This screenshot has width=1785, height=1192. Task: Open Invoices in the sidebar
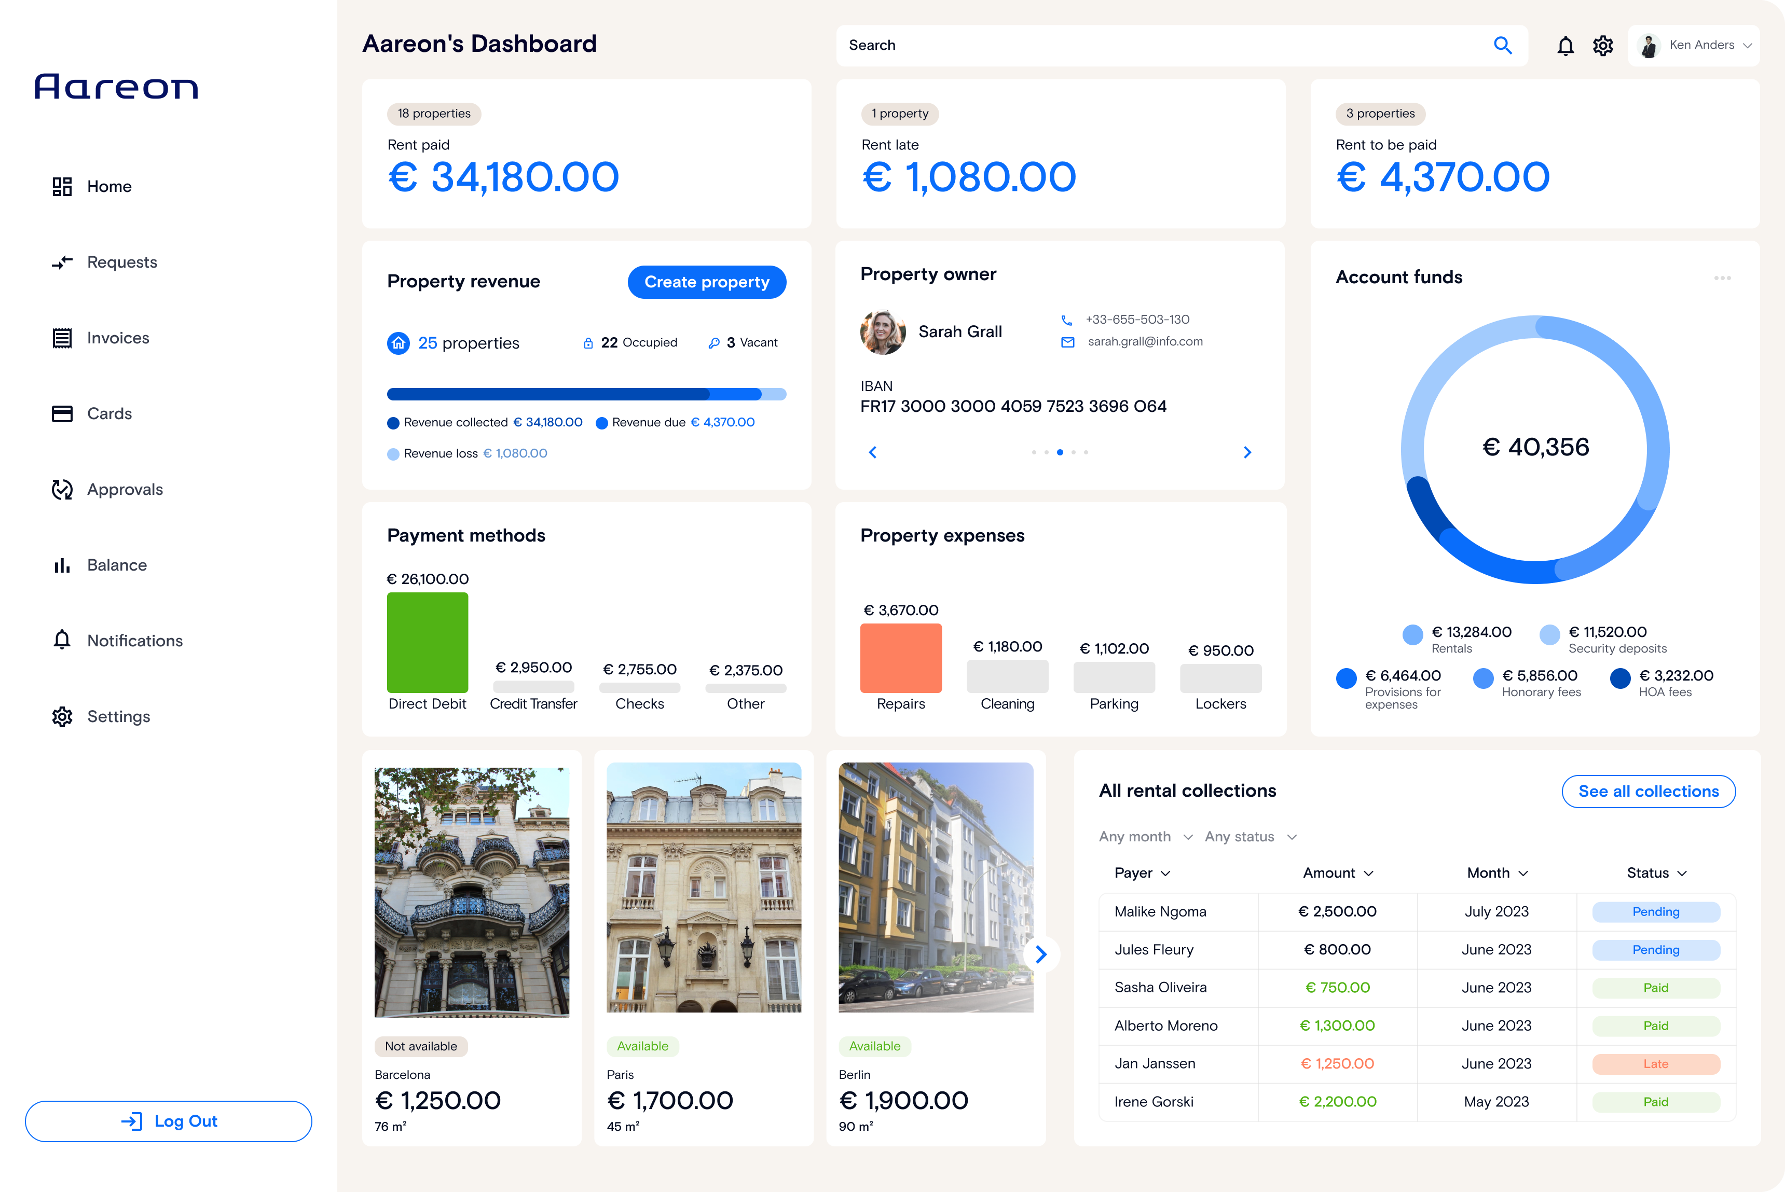click(x=118, y=338)
